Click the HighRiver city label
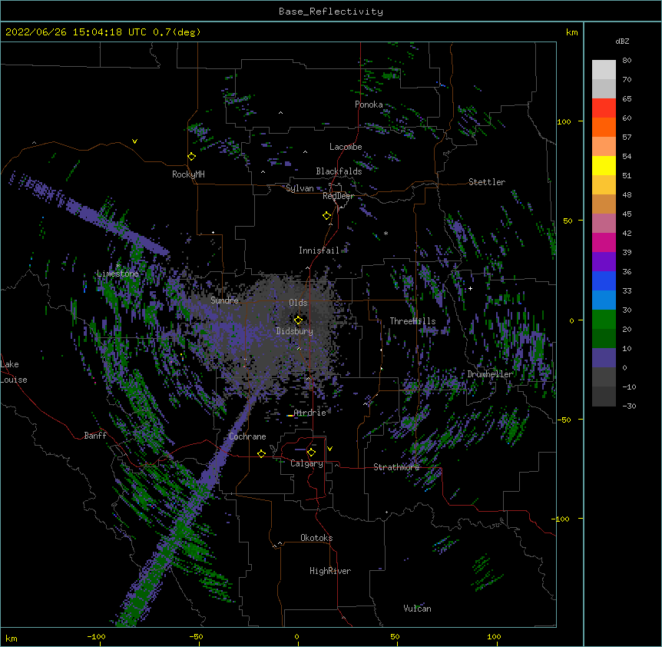The image size is (662, 647). click(330, 571)
